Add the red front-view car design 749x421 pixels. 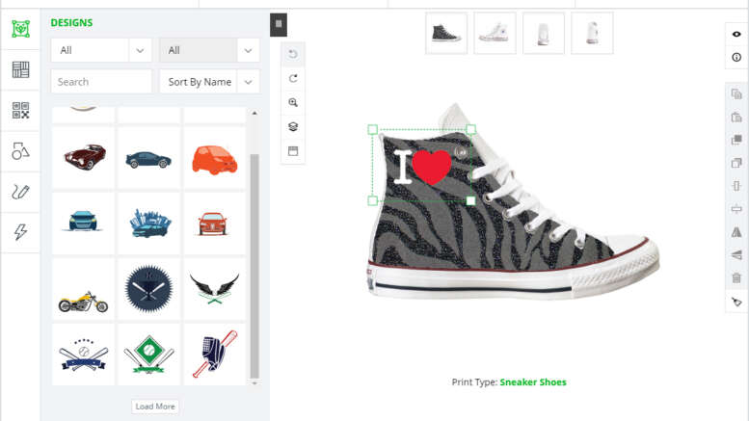214,223
